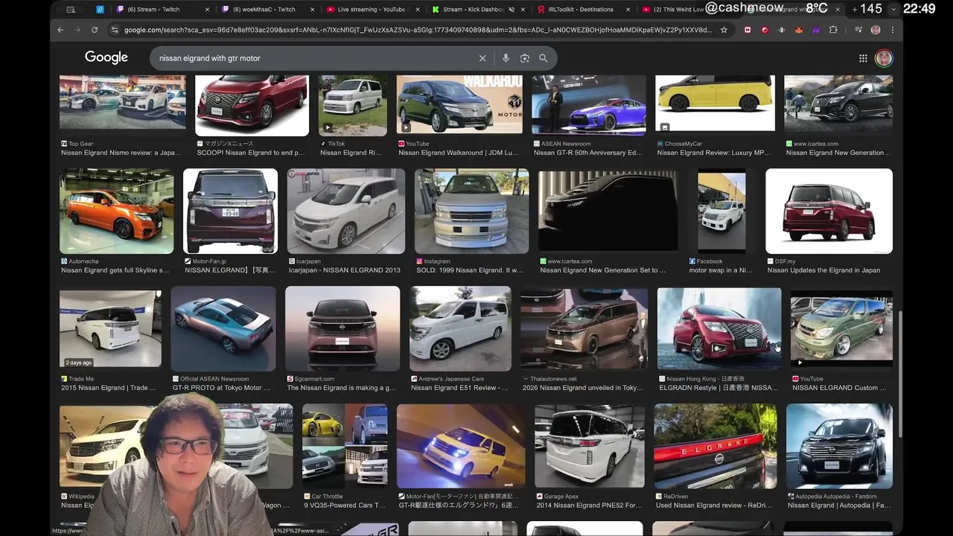
Task: Open the Motor-Fan.jp rear view Elgrand thumbnail
Action: click(x=231, y=211)
